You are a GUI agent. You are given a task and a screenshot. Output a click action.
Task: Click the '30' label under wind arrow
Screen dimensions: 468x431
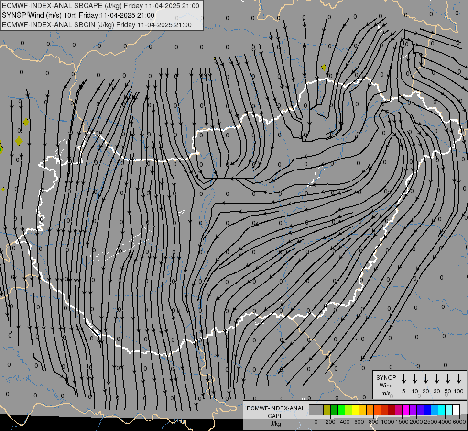coord(436,391)
